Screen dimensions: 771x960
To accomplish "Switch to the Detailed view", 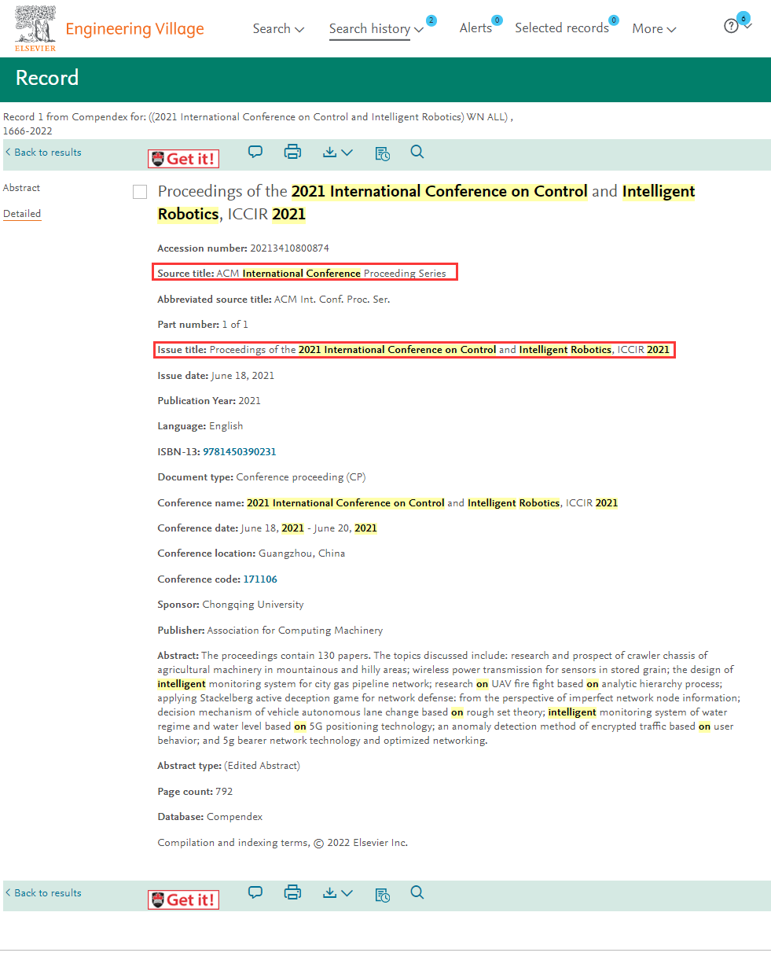I will [22, 214].
